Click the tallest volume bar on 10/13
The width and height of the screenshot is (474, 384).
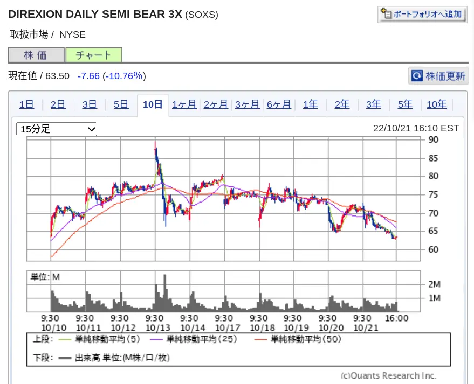(165, 293)
